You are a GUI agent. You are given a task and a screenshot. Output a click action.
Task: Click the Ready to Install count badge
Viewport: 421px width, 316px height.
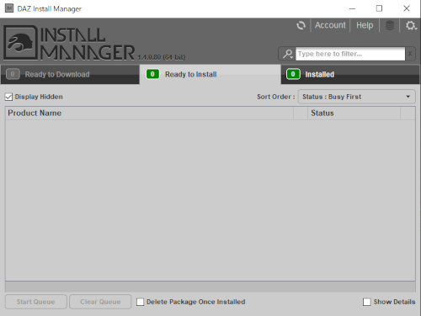152,74
